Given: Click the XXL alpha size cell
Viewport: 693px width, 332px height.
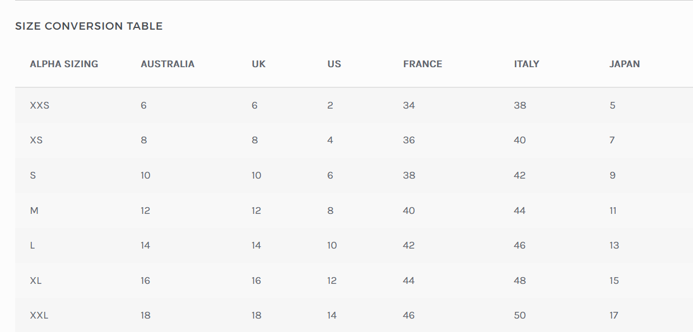Looking at the screenshot, I should pyautogui.click(x=39, y=315).
